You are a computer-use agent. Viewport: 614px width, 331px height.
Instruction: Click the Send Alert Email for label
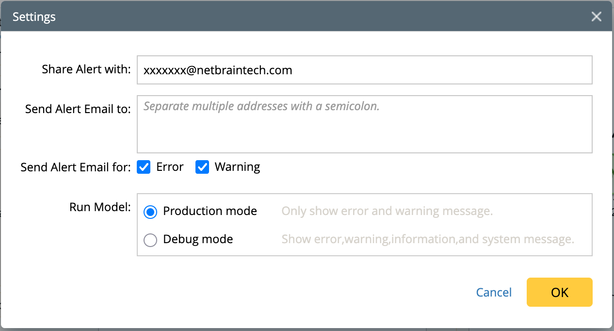(x=76, y=167)
